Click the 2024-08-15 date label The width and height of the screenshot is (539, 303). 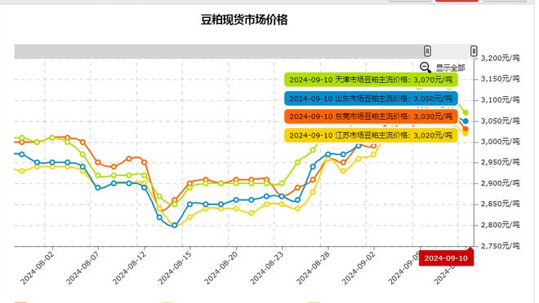175,267
